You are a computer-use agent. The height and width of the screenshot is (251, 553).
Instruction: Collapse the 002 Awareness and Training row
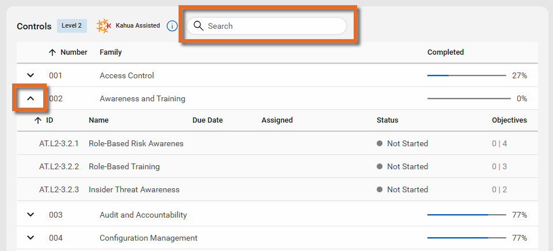[31, 98]
